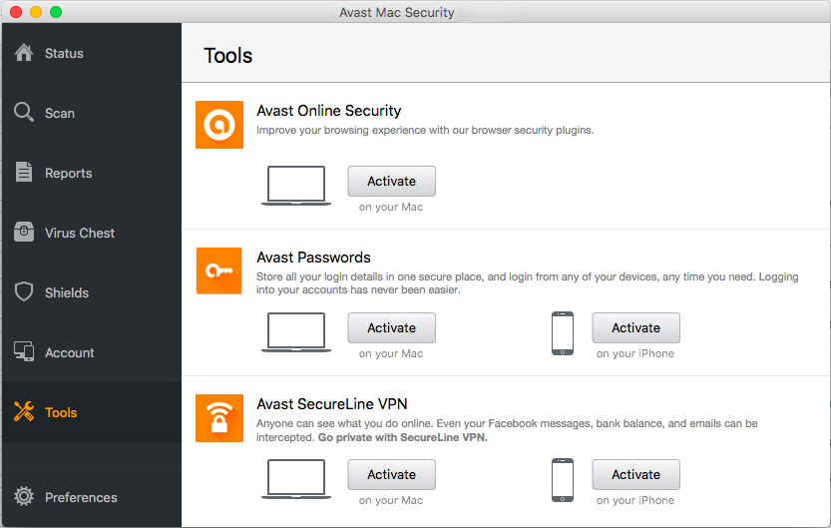Viewport: 831px width, 528px height.
Task: Click the SecureLine VPN lock icon
Action: 219,418
